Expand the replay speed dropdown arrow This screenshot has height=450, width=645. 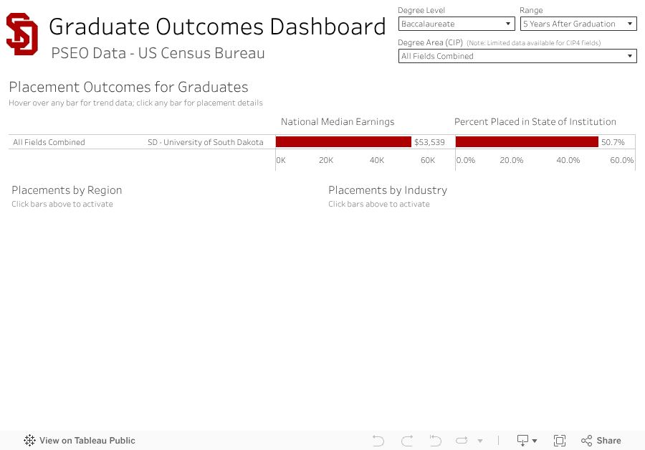pos(480,441)
